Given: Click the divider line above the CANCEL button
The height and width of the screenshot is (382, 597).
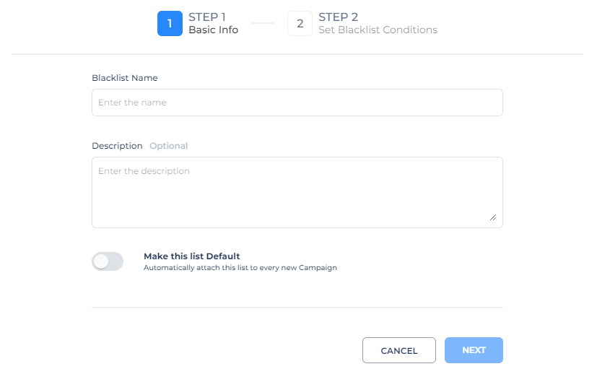Looking at the screenshot, I should (297, 308).
